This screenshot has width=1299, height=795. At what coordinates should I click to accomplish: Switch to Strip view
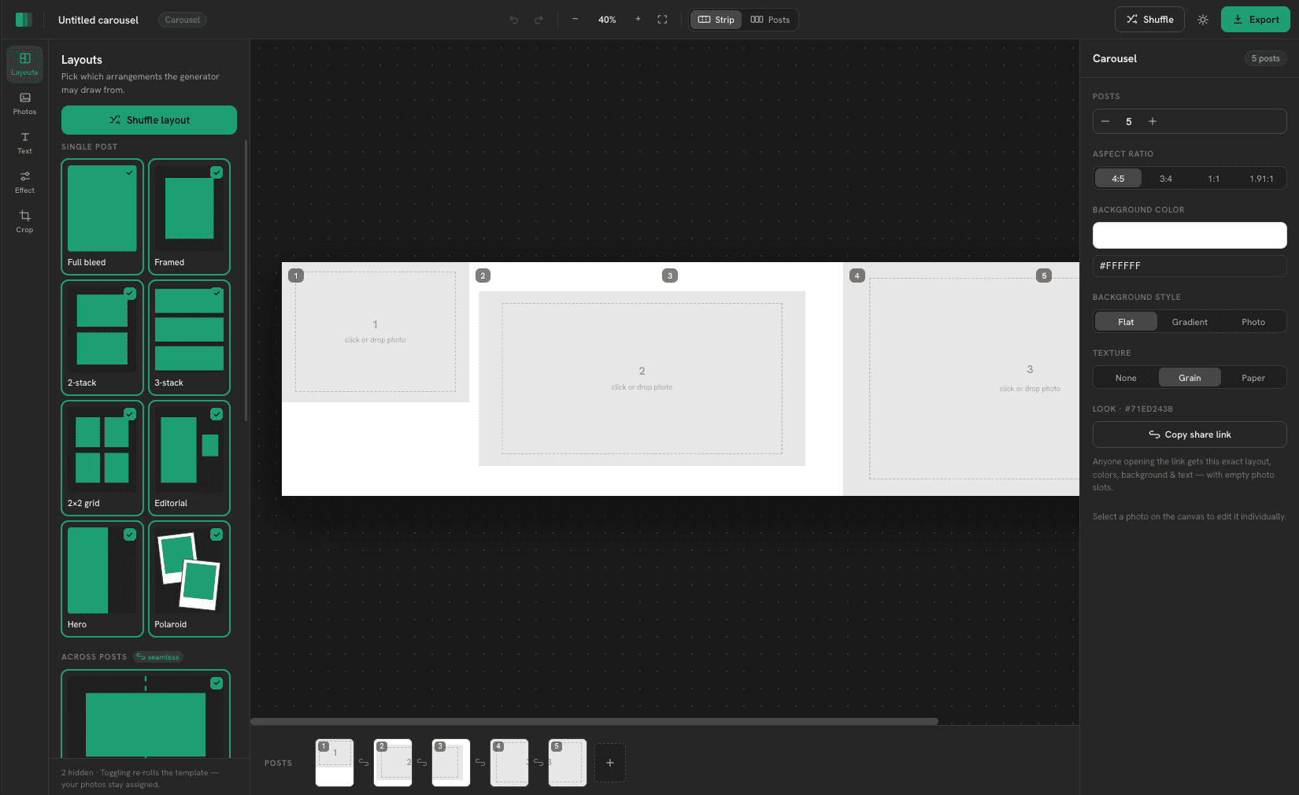pyautogui.click(x=716, y=20)
